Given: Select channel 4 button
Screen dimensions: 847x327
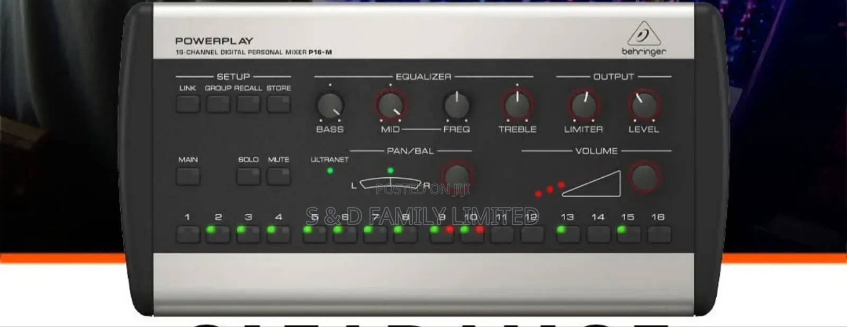Looking at the screenshot, I should click(278, 234).
